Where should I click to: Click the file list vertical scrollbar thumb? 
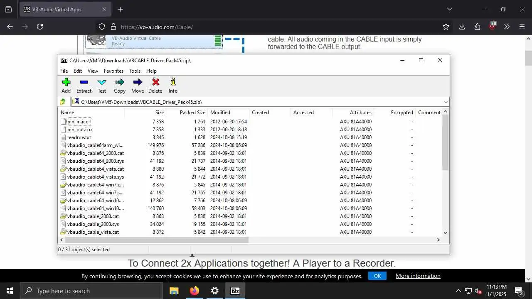(x=445, y=142)
